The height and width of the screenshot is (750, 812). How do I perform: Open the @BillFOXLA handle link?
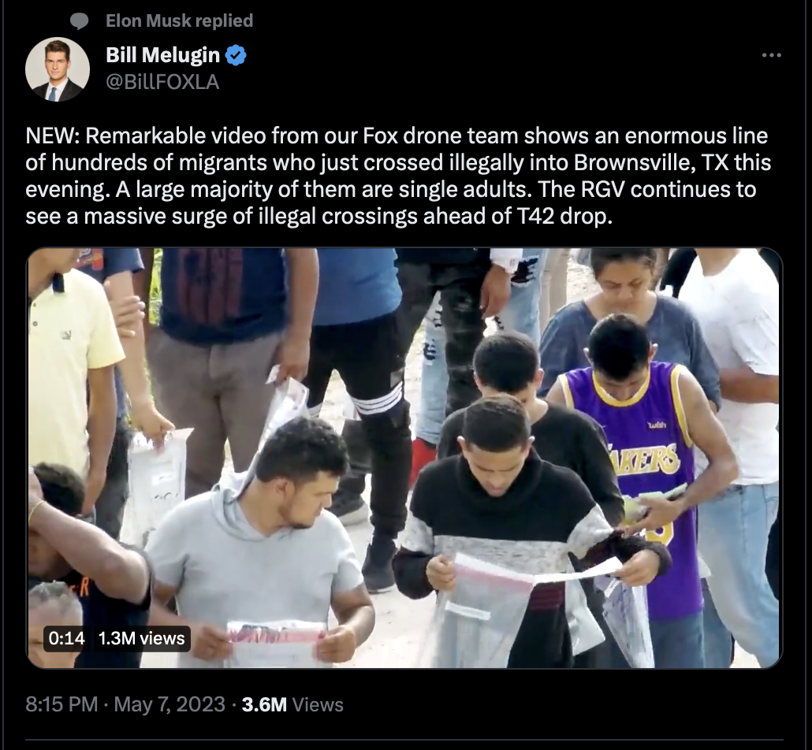tap(162, 82)
